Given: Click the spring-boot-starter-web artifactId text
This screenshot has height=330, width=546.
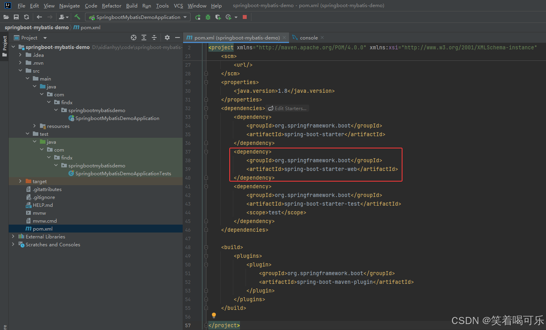Looking at the screenshot, I should pyautogui.click(x=321, y=169).
